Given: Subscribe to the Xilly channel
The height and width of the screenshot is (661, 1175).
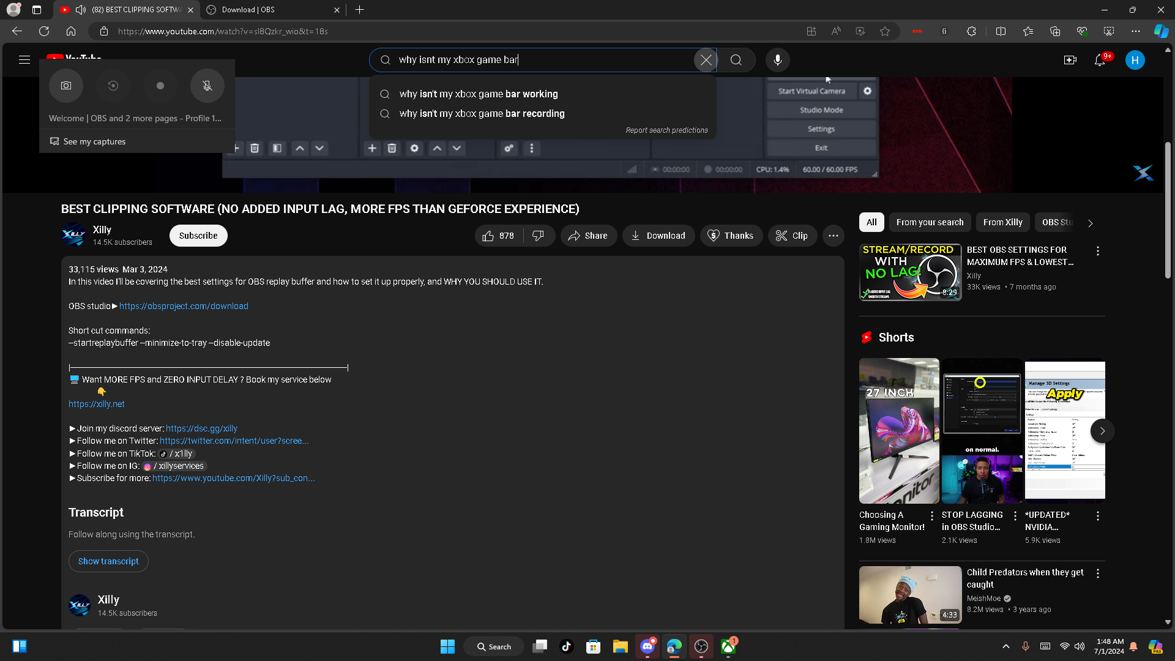Looking at the screenshot, I should pyautogui.click(x=198, y=236).
